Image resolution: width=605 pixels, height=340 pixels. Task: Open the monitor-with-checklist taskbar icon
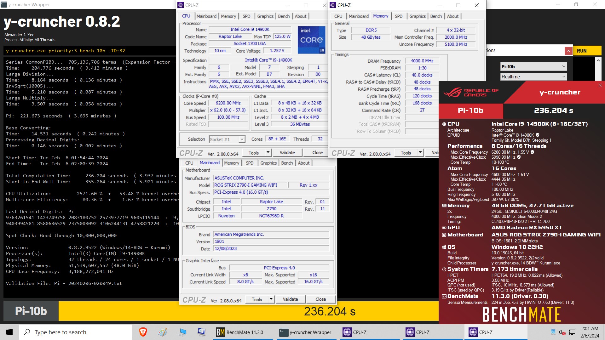point(202,332)
